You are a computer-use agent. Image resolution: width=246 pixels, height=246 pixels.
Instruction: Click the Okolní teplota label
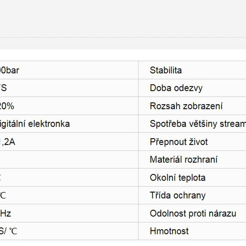177,177
